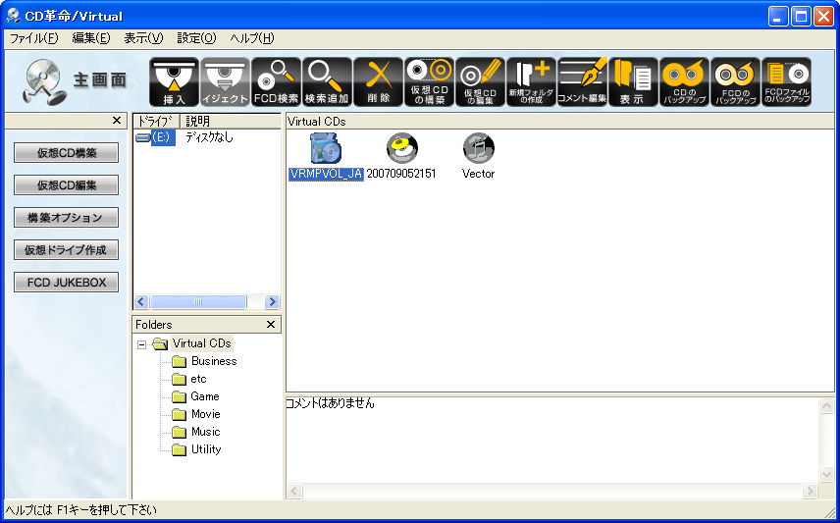This screenshot has height=523, width=840.
Task: Click the 主画面 CD logo icon
Action: [44, 81]
